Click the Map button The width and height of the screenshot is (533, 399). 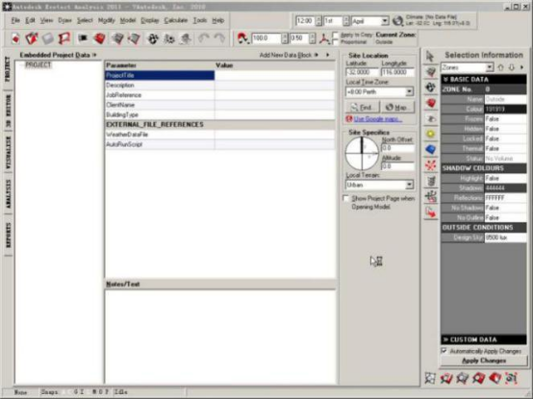(x=397, y=108)
